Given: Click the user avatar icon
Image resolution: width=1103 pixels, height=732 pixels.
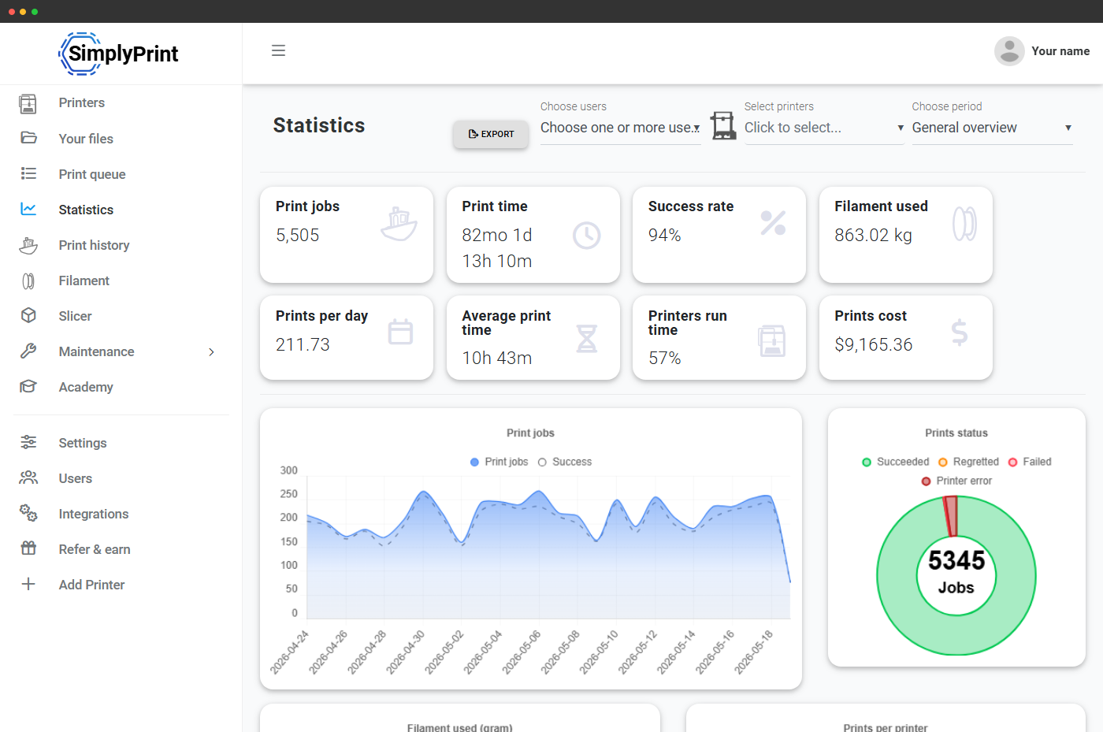Looking at the screenshot, I should pyautogui.click(x=1009, y=51).
